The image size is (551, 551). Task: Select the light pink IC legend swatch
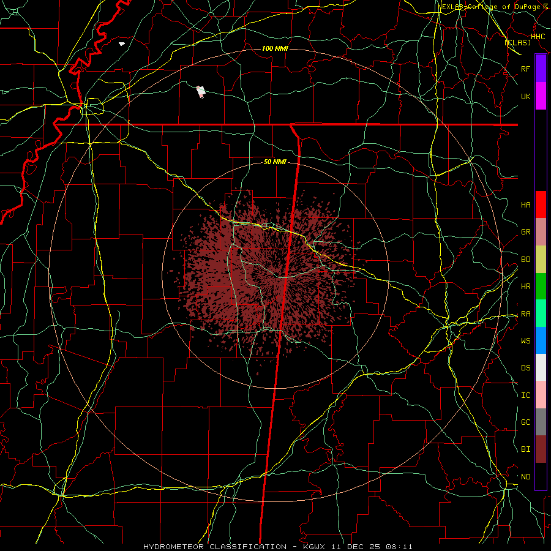click(x=541, y=395)
